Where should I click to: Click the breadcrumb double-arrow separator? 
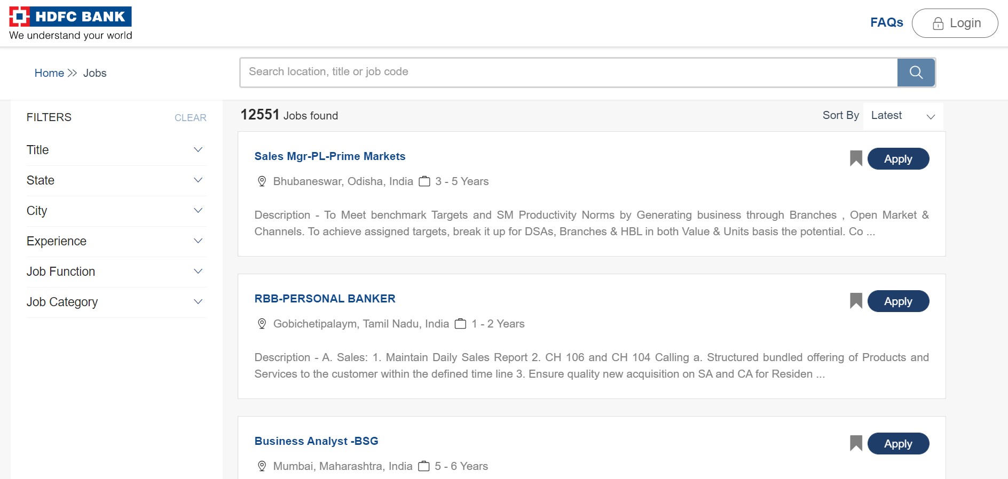point(73,73)
